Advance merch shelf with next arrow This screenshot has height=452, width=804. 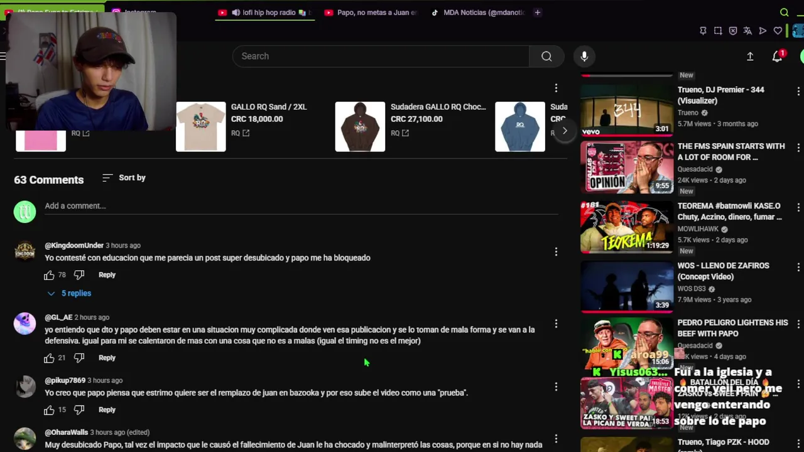click(565, 131)
